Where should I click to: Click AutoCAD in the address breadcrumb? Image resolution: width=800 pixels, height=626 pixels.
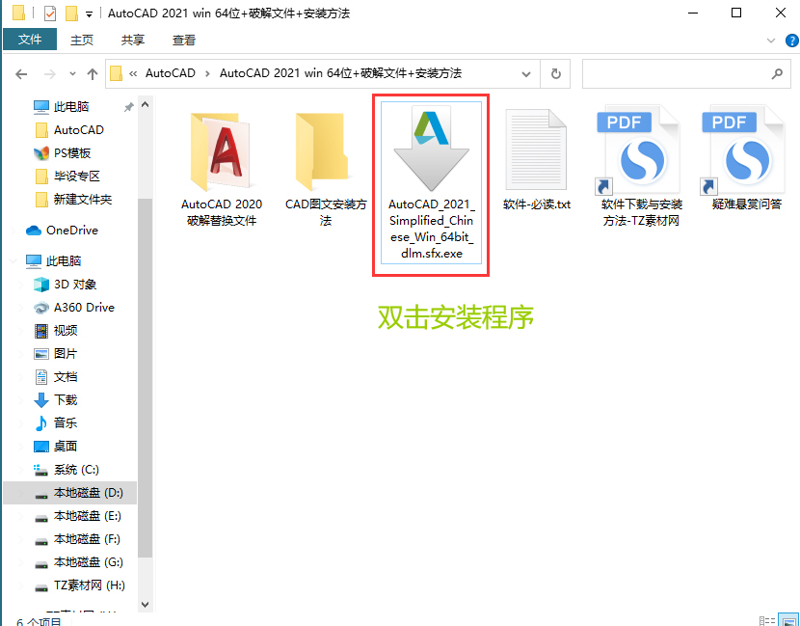coord(171,73)
